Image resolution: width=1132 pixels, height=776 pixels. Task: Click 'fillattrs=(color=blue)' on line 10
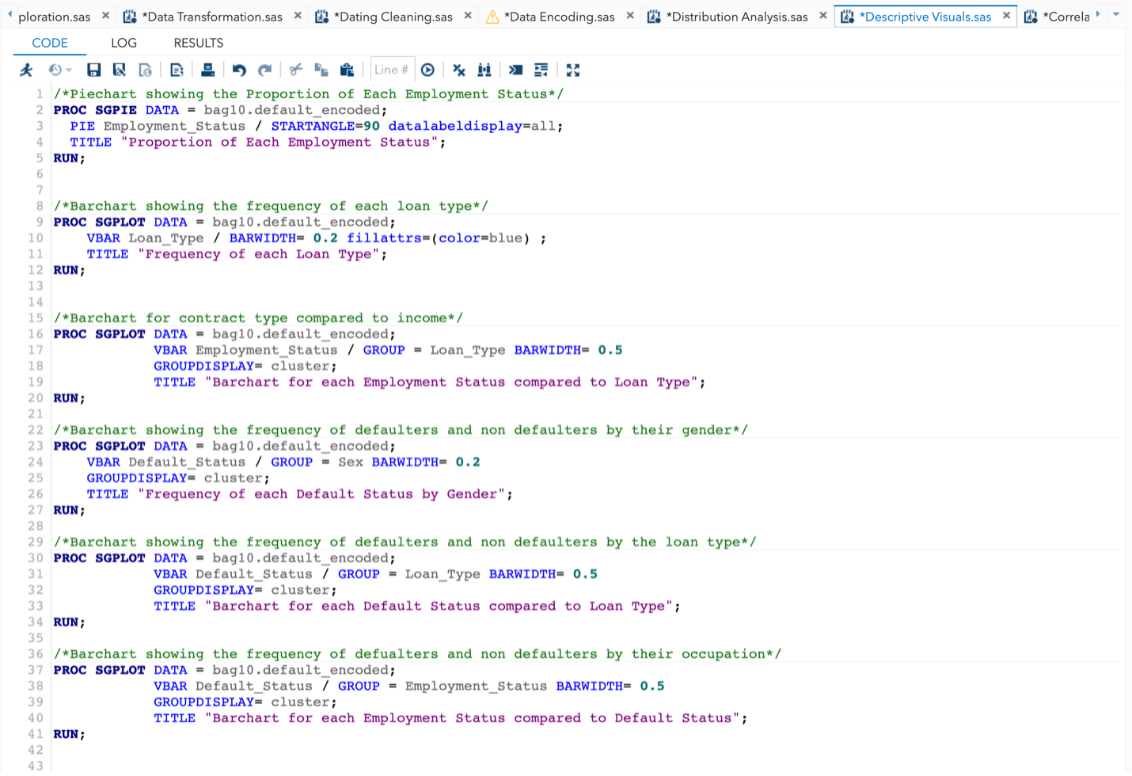(x=439, y=238)
